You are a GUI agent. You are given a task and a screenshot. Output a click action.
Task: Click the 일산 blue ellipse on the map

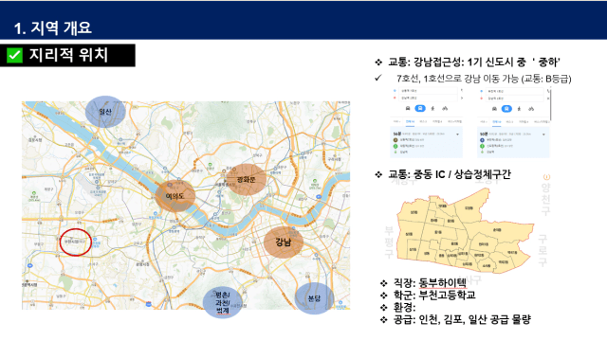pos(105,112)
